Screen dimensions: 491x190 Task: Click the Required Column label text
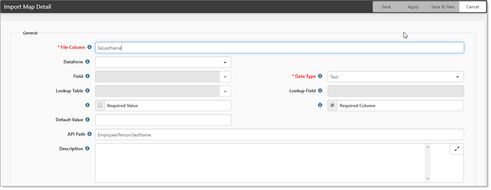coord(357,106)
